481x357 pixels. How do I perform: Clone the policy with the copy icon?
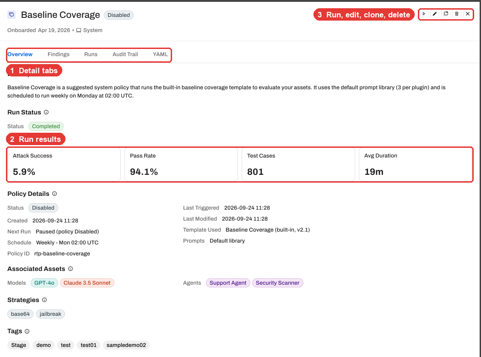click(x=446, y=14)
